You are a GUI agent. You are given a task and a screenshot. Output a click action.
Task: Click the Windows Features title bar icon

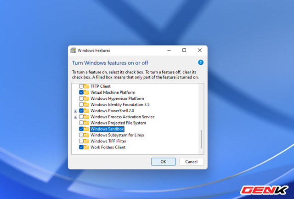click(x=73, y=50)
